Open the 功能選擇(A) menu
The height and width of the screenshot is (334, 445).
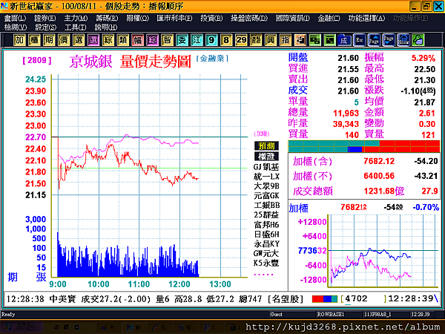click(366, 19)
